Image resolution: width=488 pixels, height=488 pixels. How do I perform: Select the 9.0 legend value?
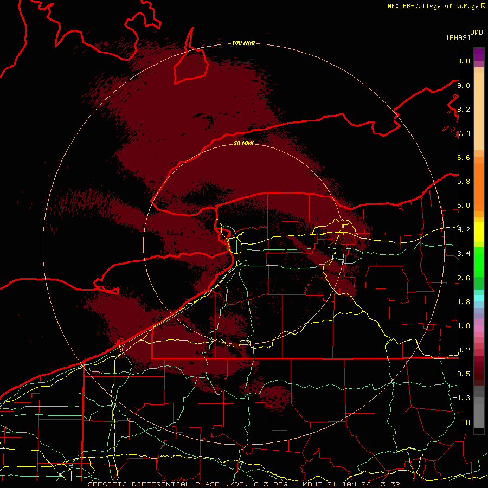click(464, 86)
